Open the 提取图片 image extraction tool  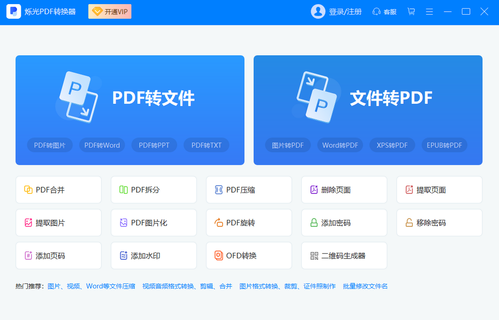58,222
